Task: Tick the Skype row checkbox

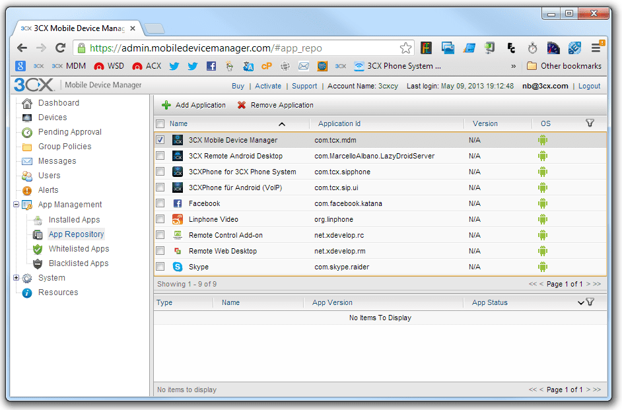Action: [160, 267]
